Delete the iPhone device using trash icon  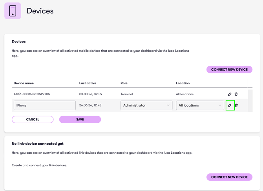pyautogui.click(x=236, y=106)
